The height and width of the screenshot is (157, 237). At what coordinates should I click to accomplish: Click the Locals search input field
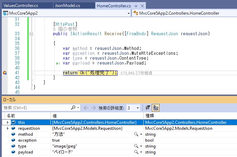[35, 108]
